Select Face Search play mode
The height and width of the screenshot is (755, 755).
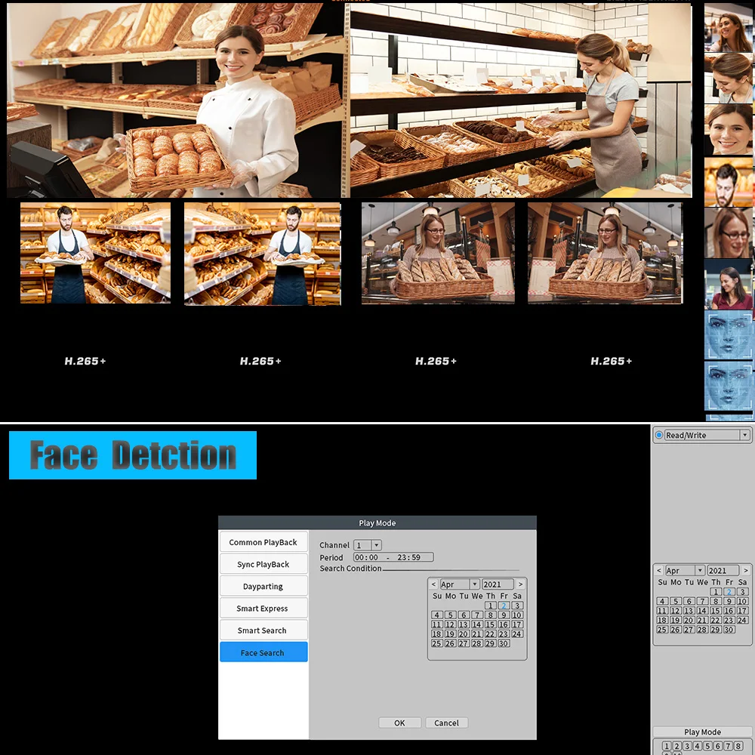tap(263, 652)
